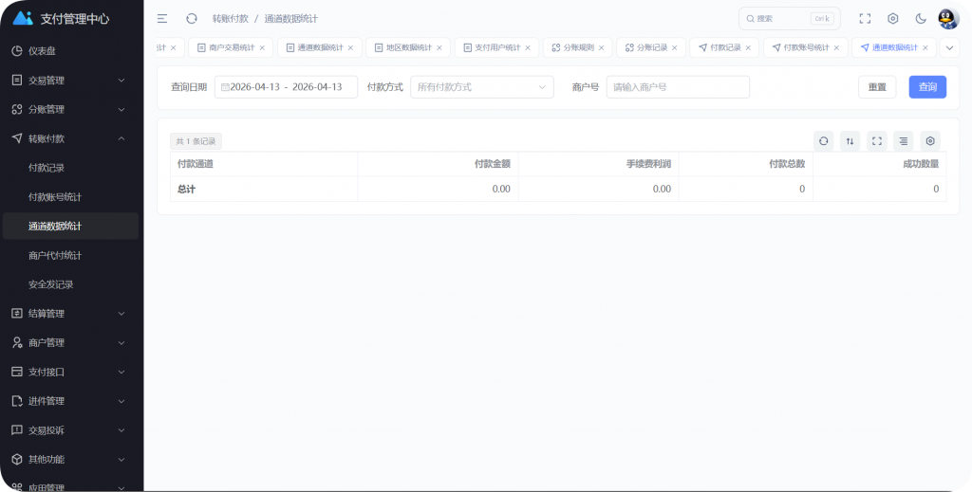
Task: Click the 重置 reset button
Action: pos(877,87)
